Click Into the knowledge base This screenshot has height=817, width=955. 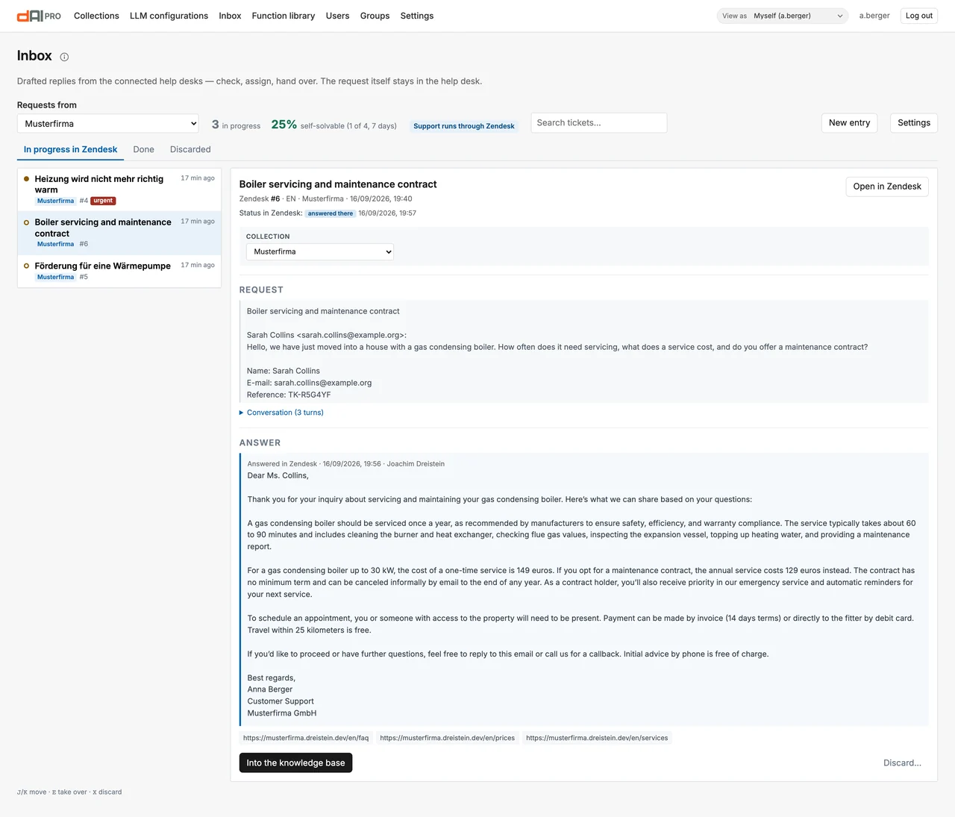(295, 763)
